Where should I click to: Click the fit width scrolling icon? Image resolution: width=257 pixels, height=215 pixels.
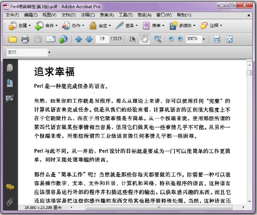(x=217, y=39)
